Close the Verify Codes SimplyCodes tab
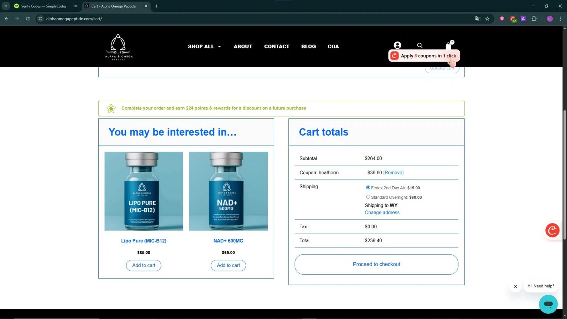The image size is (567, 319). (76, 6)
